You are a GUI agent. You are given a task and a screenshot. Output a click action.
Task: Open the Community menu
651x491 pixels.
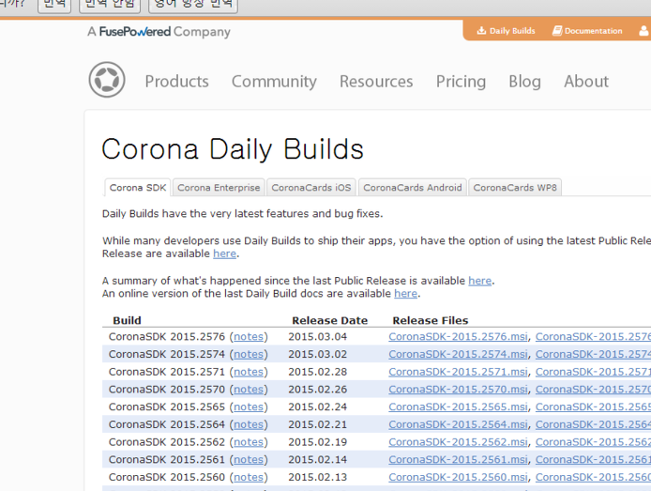pos(274,82)
